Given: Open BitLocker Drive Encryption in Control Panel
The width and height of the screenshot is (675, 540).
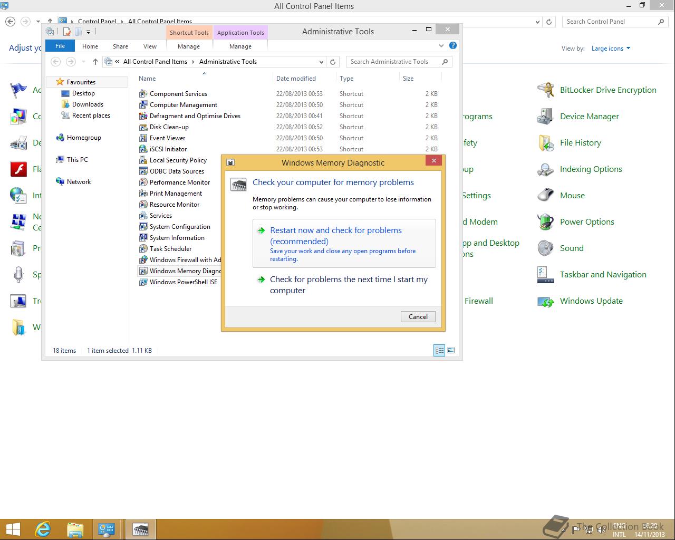Looking at the screenshot, I should tap(597, 90).
